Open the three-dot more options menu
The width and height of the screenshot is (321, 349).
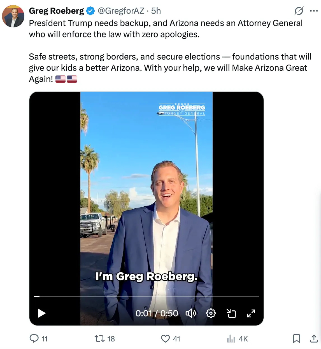click(314, 11)
